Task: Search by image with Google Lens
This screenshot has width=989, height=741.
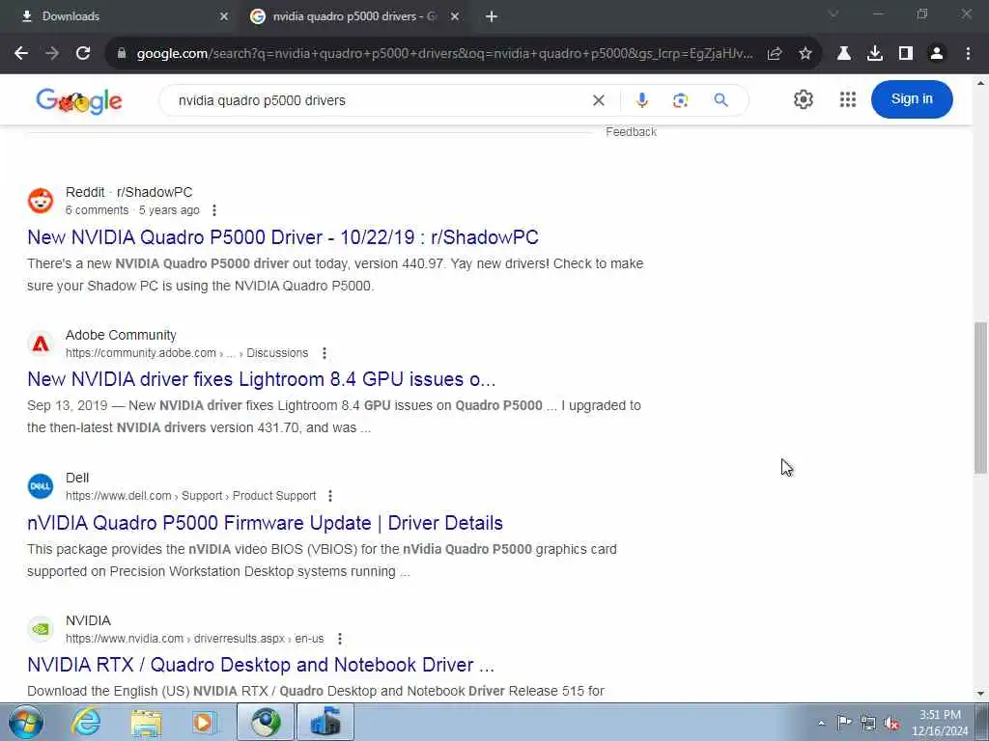Action: click(680, 100)
